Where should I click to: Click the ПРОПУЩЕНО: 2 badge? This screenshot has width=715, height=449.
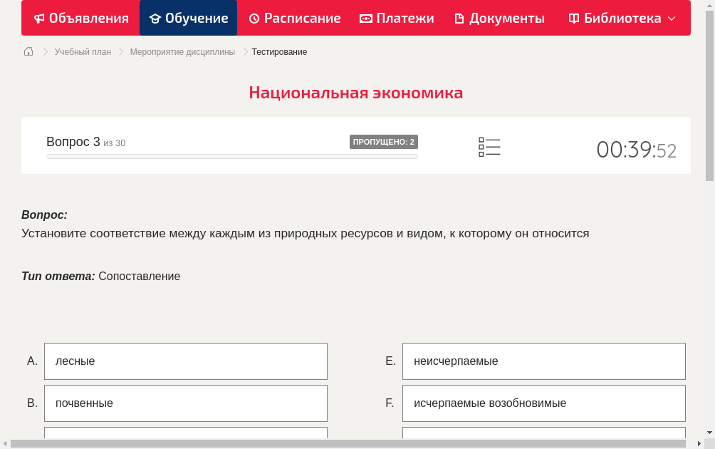click(x=384, y=141)
